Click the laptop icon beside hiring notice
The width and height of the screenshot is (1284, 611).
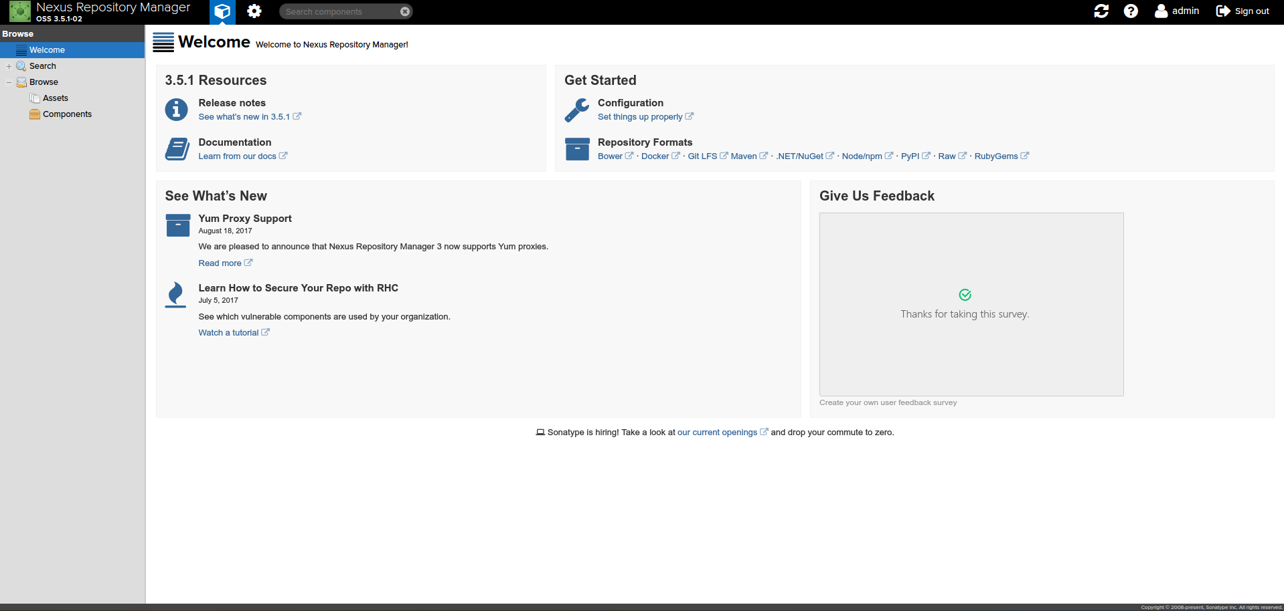pyautogui.click(x=540, y=433)
